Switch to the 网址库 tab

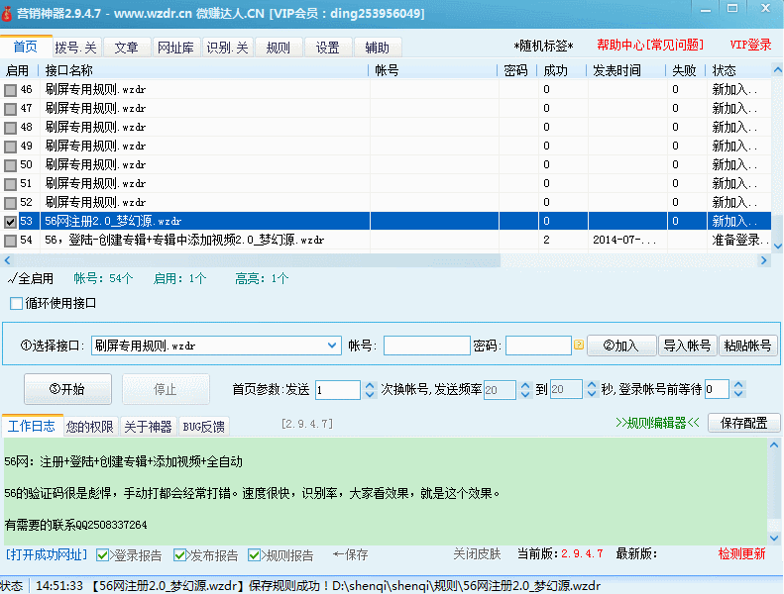point(176,48)
